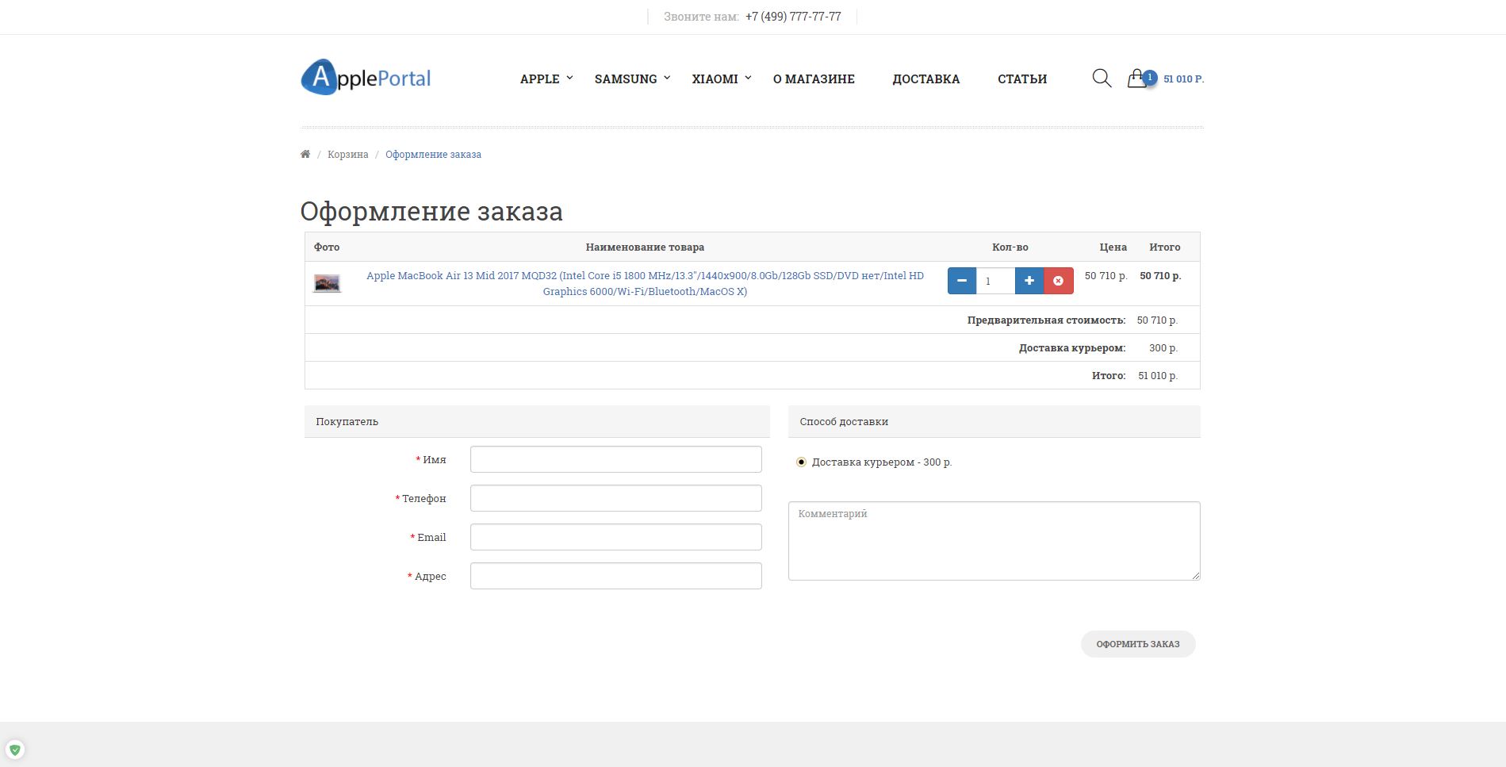The image size is (1506, 767).
Task: Click the Цена column header
Action: [x=1113, y=247]
